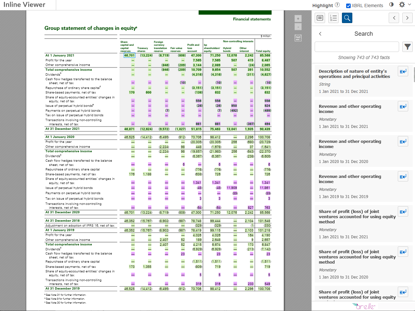Screen dimensions: 415x311
Task: Click total equity 101,548 at 31 December 2018
Action: coord(264,221)
